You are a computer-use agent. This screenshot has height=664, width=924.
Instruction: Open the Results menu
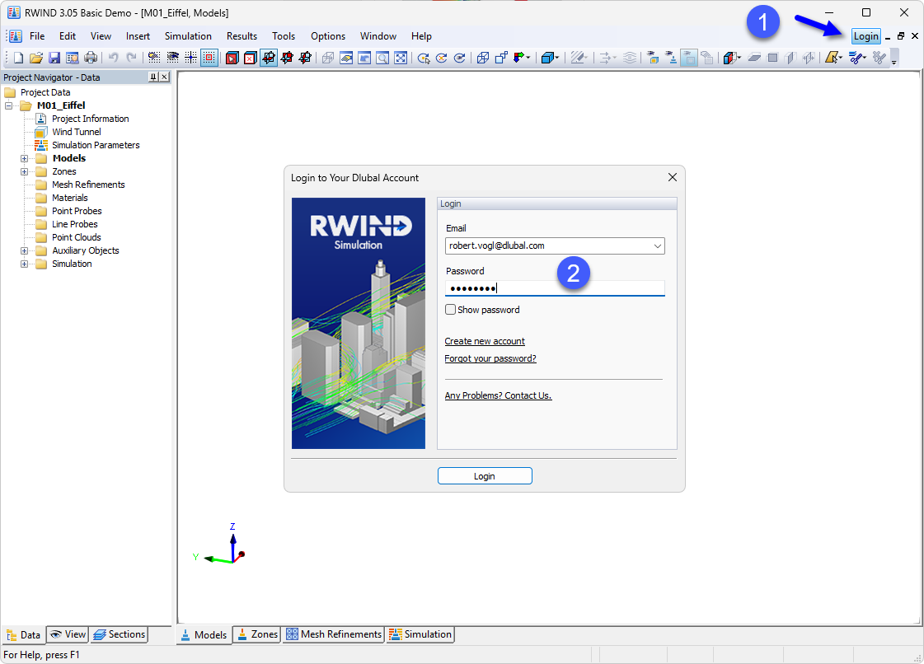coord(242,36)
